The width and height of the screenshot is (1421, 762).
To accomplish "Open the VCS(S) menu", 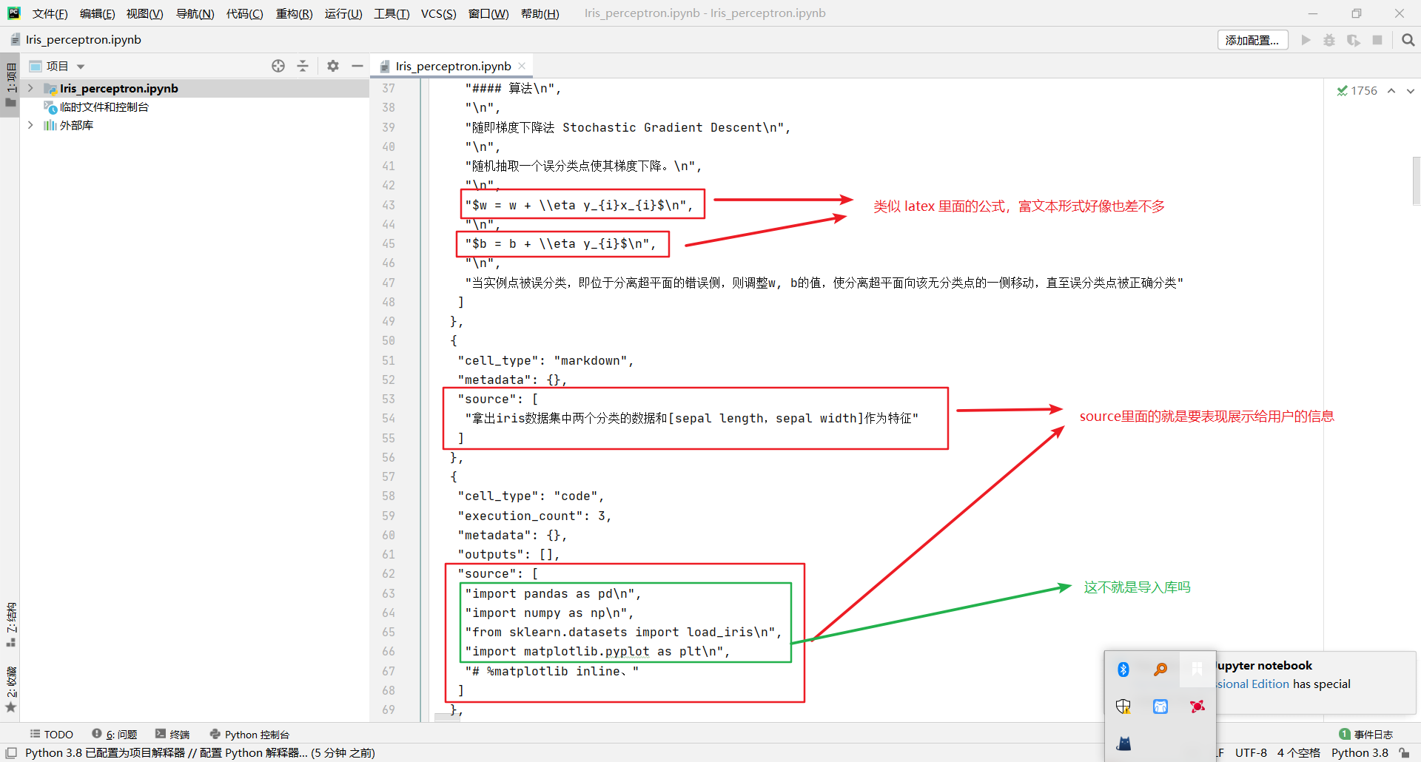I will pos(438,13).
